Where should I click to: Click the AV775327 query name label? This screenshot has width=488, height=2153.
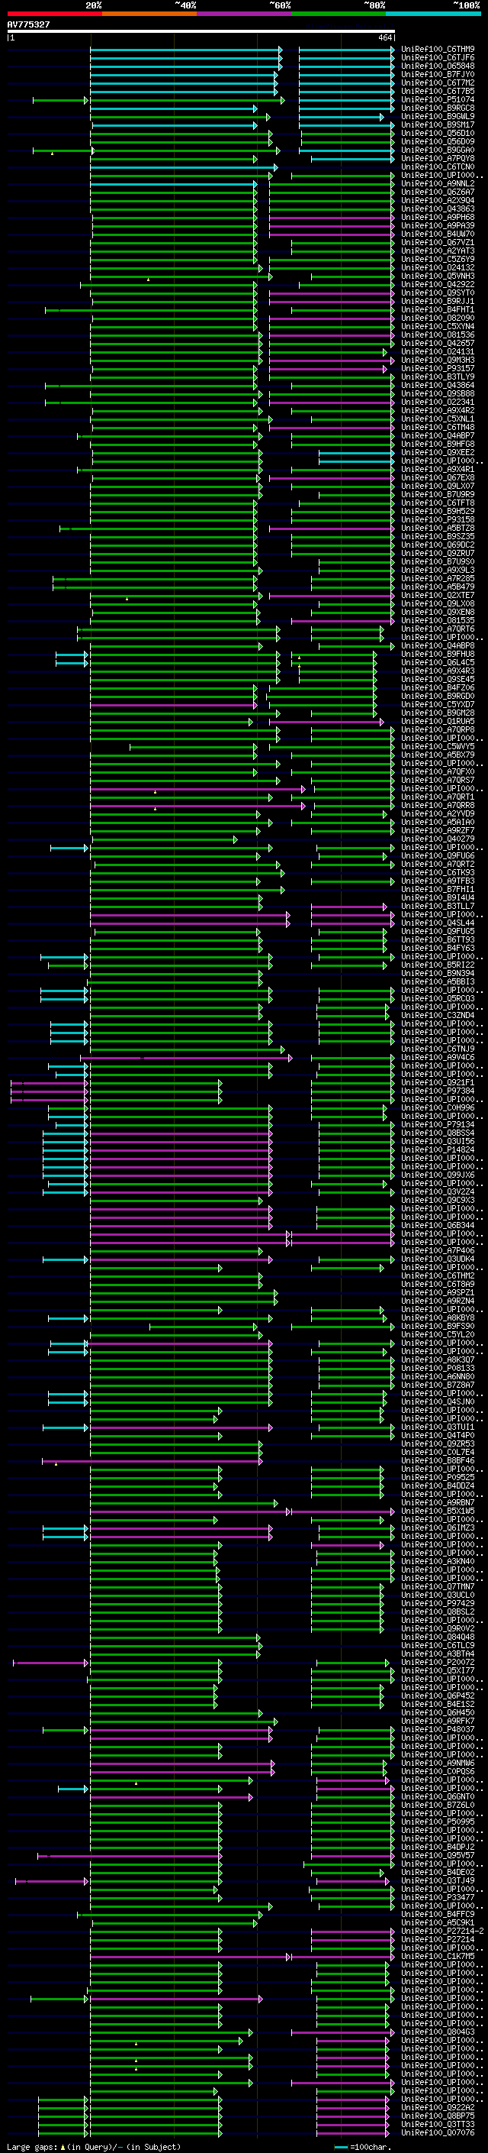pyautogui.click(x=28, y=24)
